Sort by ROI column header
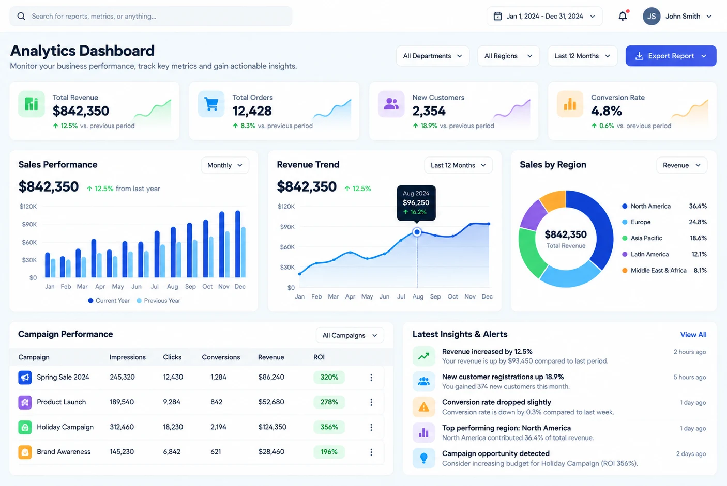This screenshot has width=727, height=486. tap(319, 357)
